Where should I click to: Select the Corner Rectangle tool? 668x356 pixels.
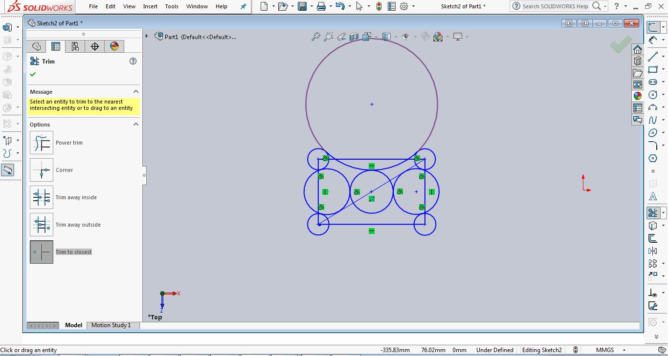click(x=653, y=69)
